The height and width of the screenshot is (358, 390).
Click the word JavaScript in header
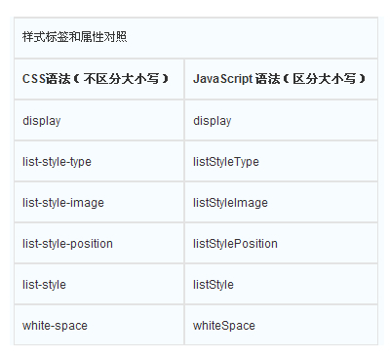[223, 79]
